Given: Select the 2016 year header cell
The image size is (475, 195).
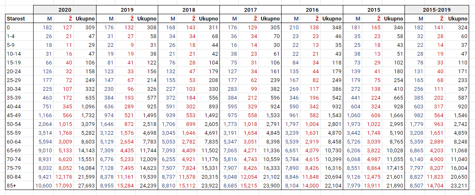Looking at the screenshot, I should (312, 9).
